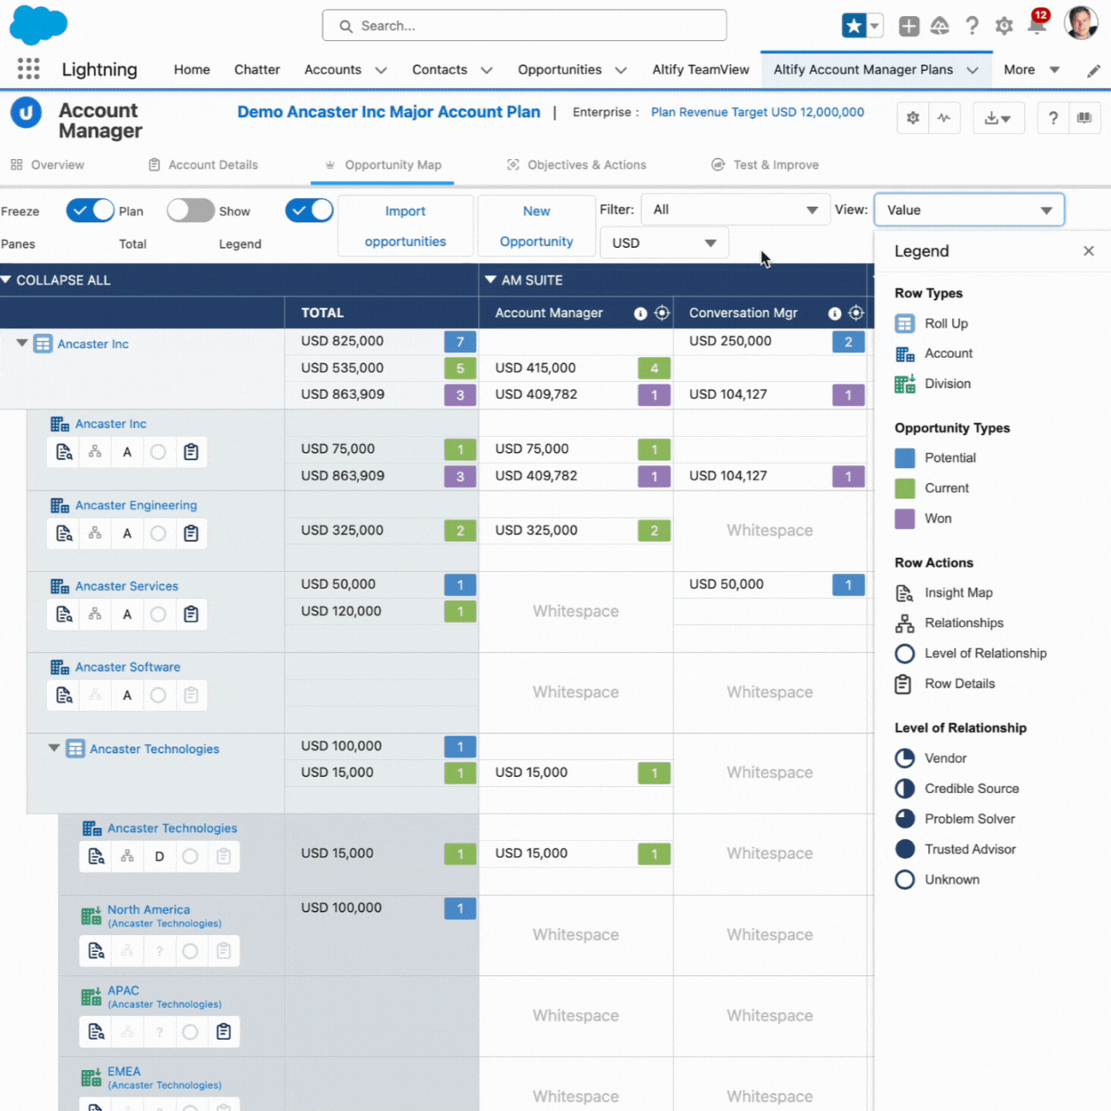Expand the Contacts nav menu chevron

point(486,70)
